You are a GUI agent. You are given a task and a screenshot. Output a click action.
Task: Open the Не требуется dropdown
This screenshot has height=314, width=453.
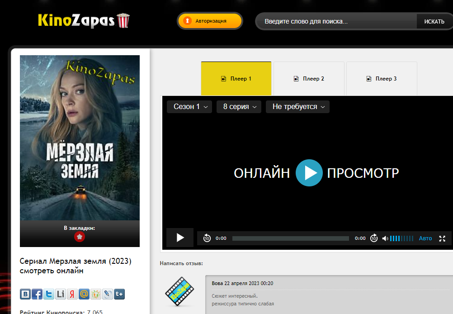tap(297, 107)
